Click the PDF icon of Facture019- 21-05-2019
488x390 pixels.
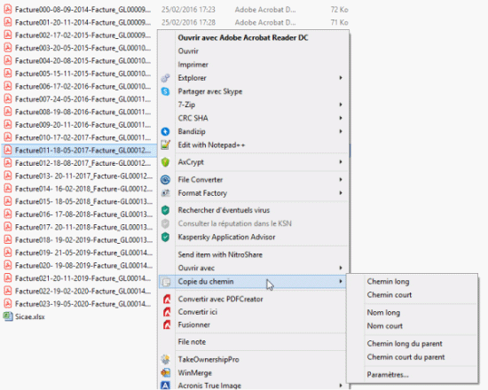pos(8,253)
